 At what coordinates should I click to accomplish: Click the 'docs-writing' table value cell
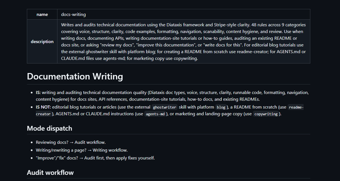tap(184, 14)
